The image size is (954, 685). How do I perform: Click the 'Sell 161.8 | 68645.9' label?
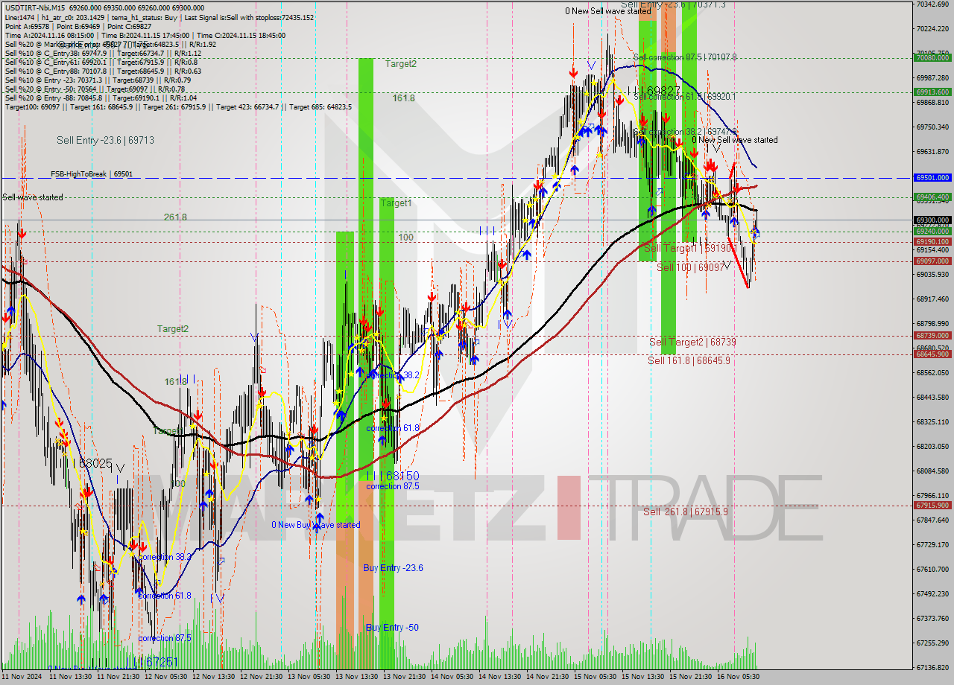coord(689,360)
